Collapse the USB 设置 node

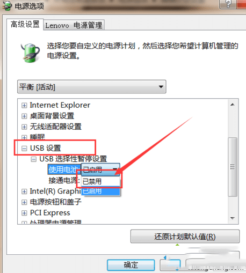24,148
